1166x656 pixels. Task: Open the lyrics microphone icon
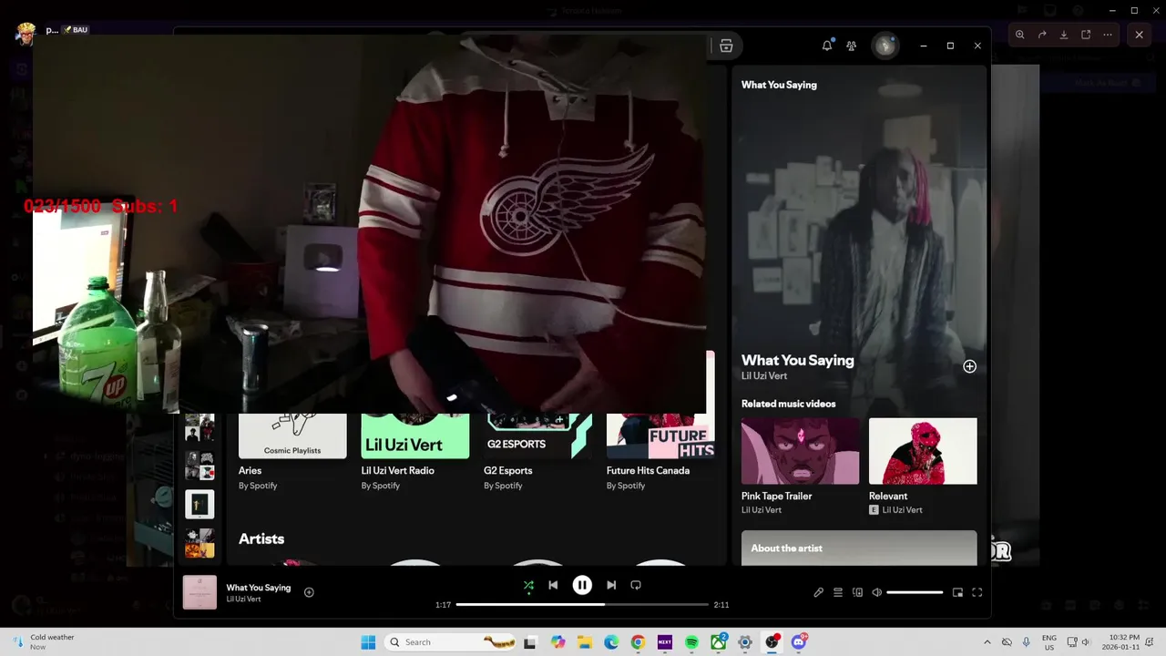818,592
